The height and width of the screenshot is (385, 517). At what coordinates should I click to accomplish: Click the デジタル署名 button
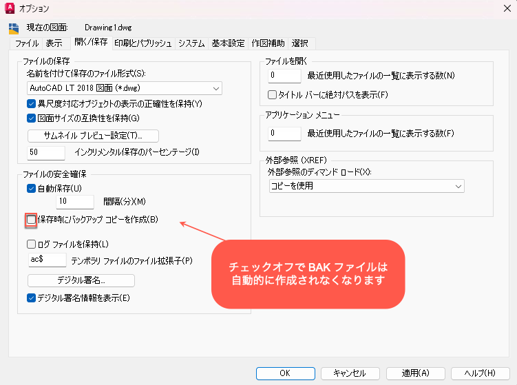pyautogui.click(x=81, y=280)
